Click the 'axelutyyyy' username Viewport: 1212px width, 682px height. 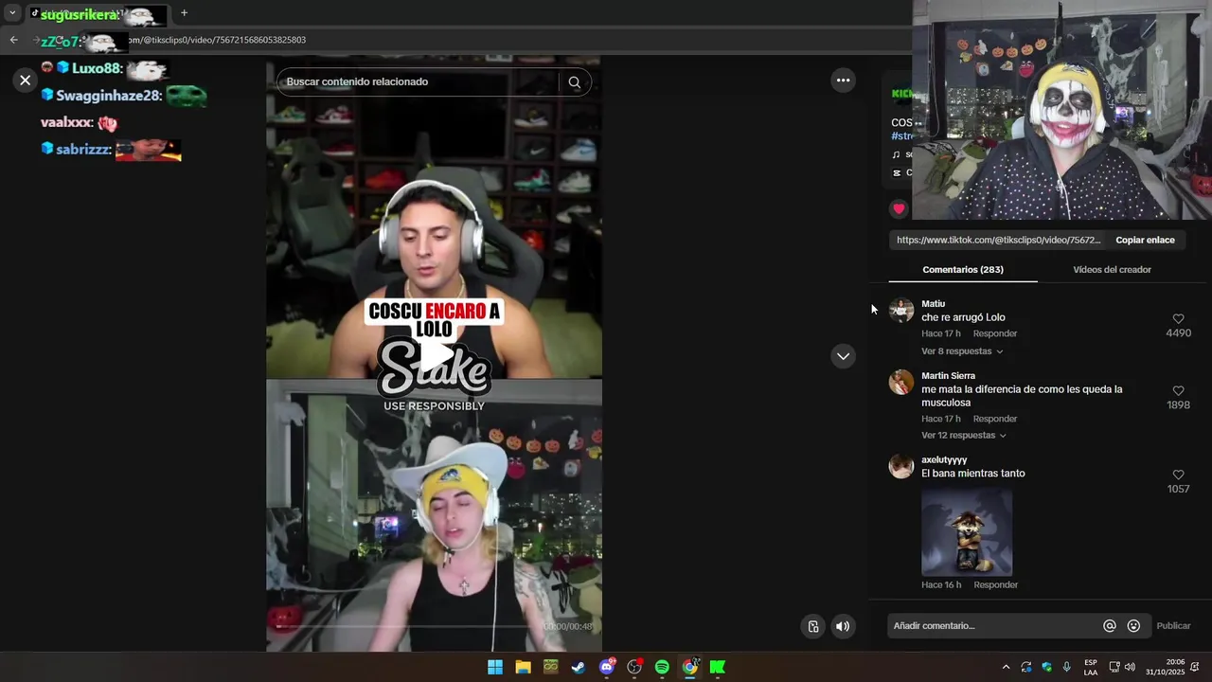click(x=944, y=460)
